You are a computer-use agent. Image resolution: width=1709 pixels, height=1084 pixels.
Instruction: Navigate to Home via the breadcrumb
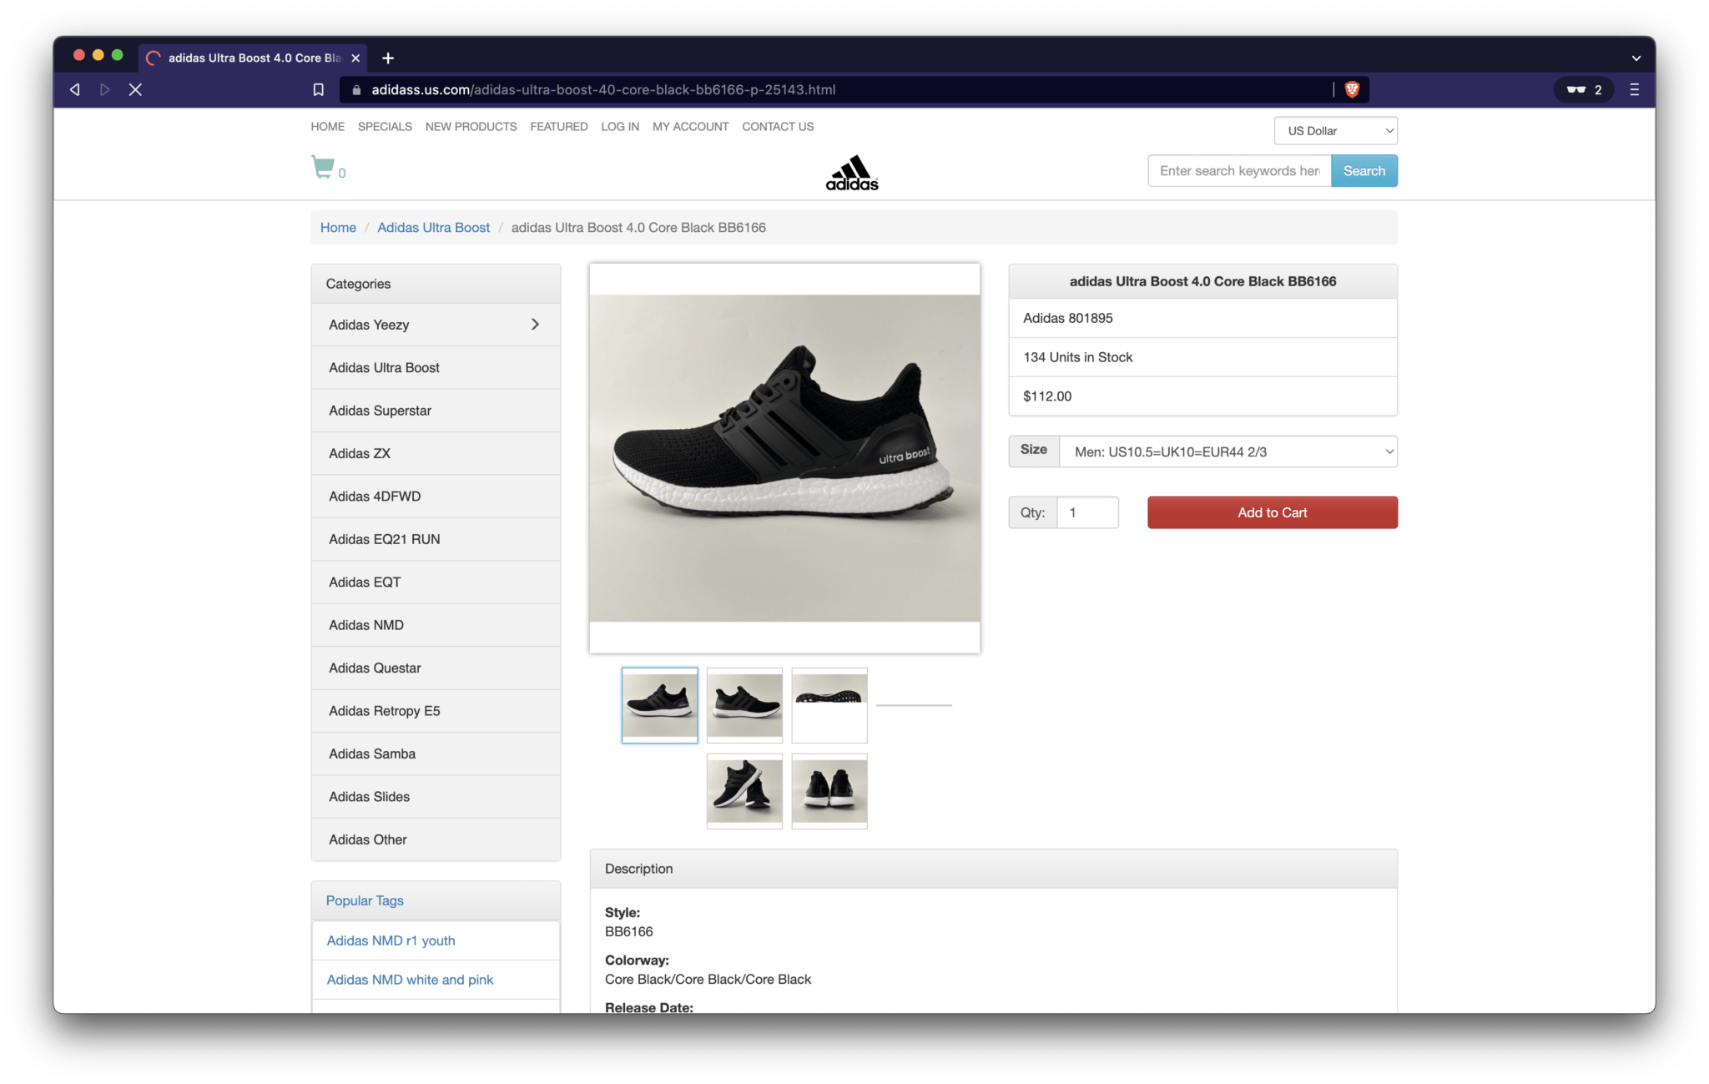pyautogui.click(x=337, y=227)
